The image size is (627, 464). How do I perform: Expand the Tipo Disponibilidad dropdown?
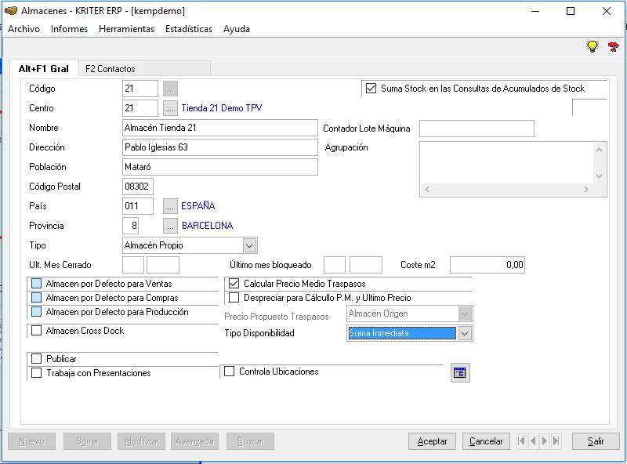click(465, 333)
